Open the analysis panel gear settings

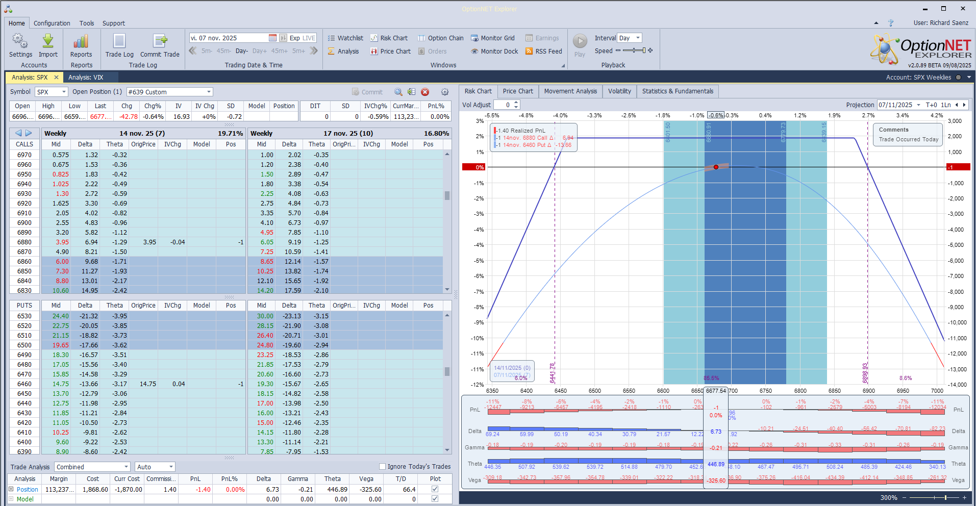[x=445, y=92]
